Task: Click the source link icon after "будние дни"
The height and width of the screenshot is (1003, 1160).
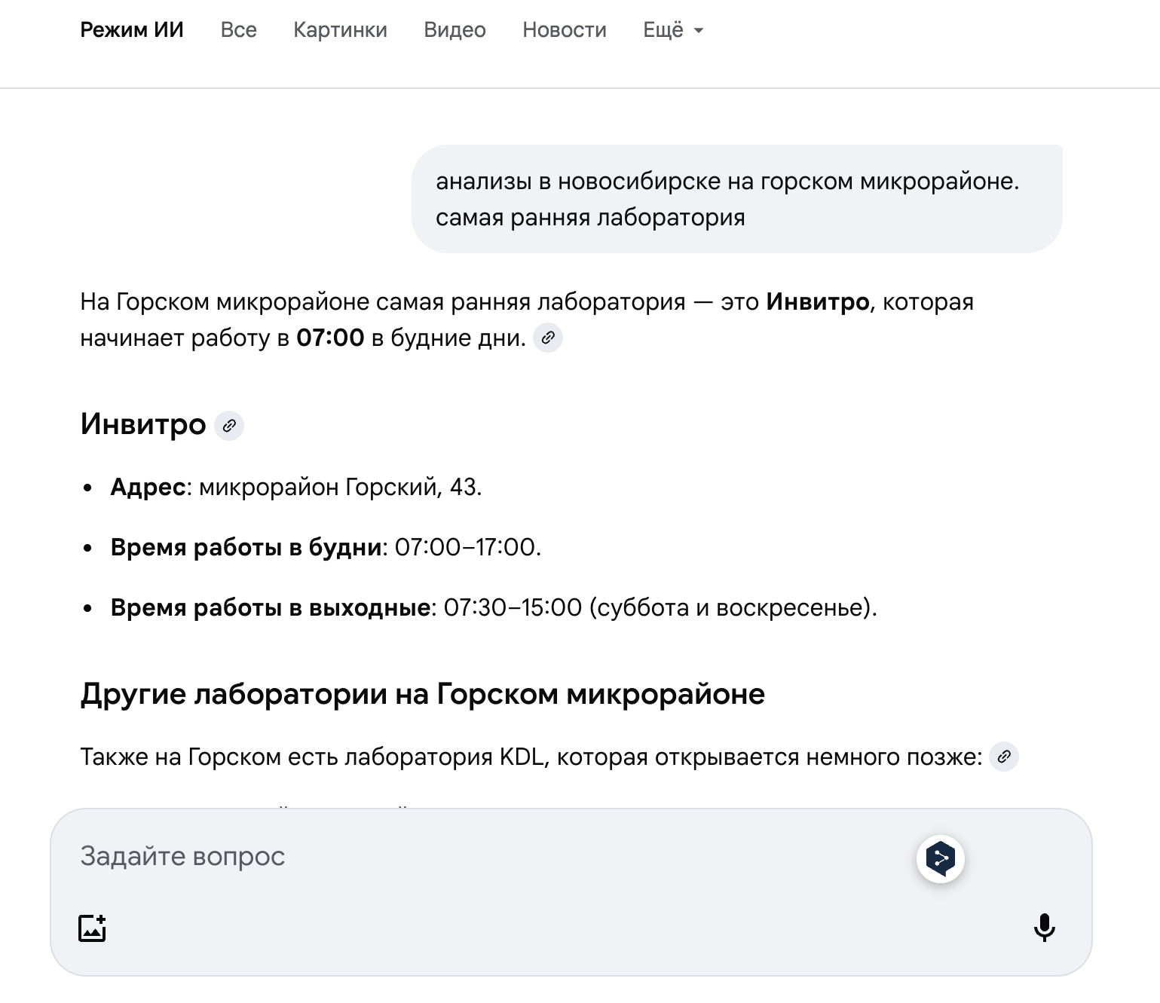Action: point(548,338)
